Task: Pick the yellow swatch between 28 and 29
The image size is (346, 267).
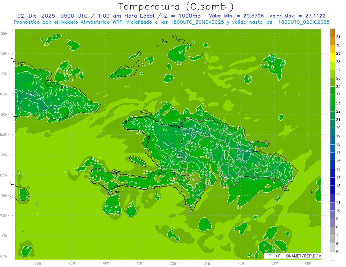Action: click(332, 58)
